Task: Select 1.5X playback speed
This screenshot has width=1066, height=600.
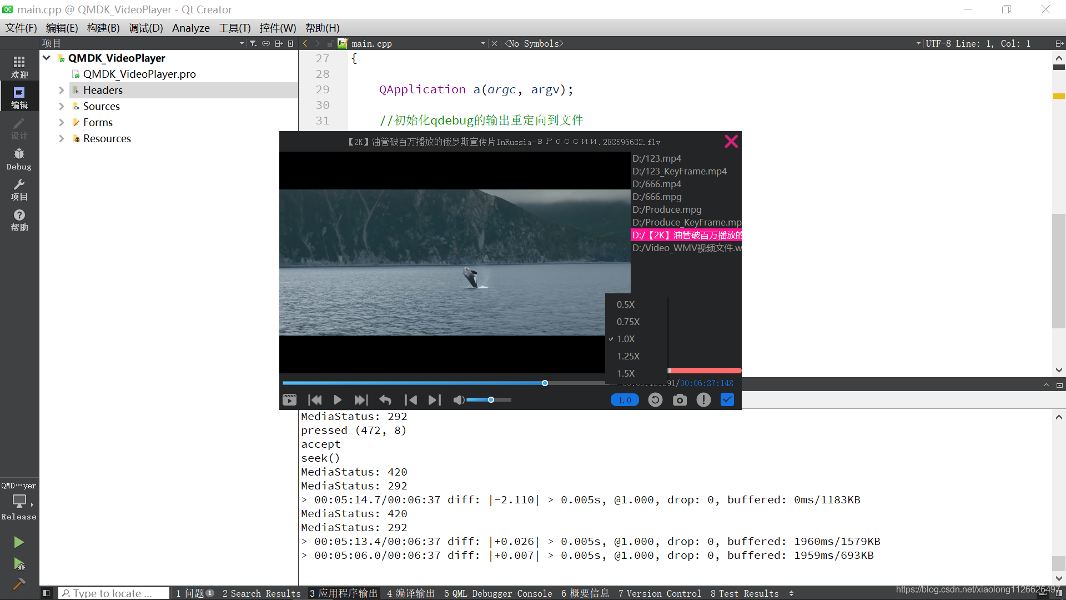Action: click(625, 373)
